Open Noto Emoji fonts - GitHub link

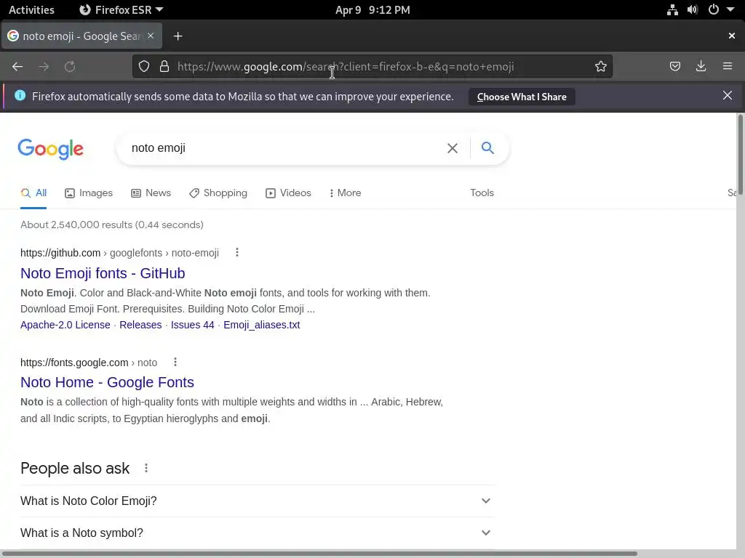coord(103,273)
